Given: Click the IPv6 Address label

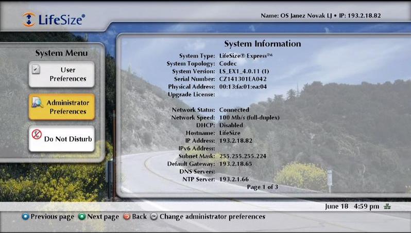Looking at the screenshot, I should [197, 148].
